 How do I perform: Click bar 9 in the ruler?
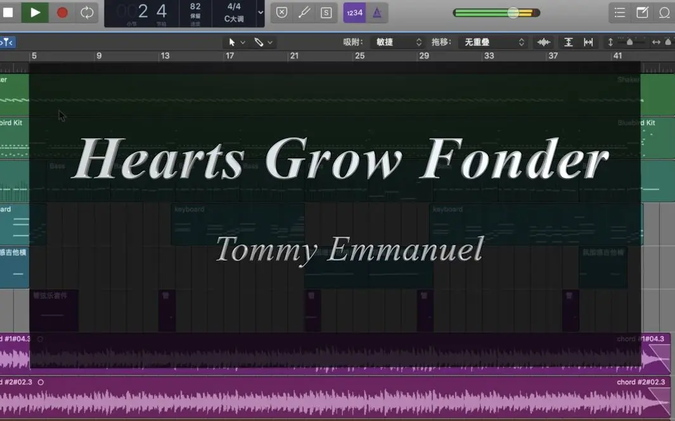tap(99, 56)
